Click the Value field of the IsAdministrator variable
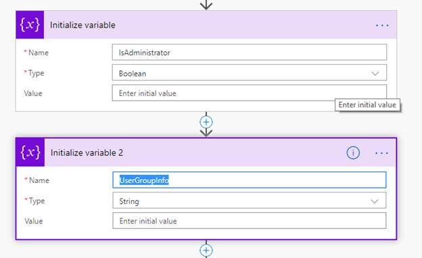Image resolution: width=422 pixels, height=258 pixels. (250, 93)
